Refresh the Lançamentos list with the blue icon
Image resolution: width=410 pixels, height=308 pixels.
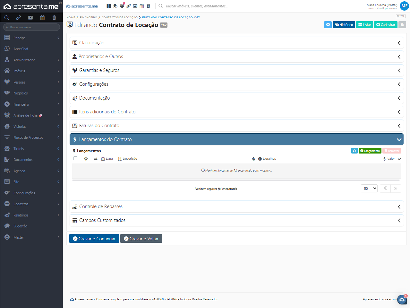point(354,151)
